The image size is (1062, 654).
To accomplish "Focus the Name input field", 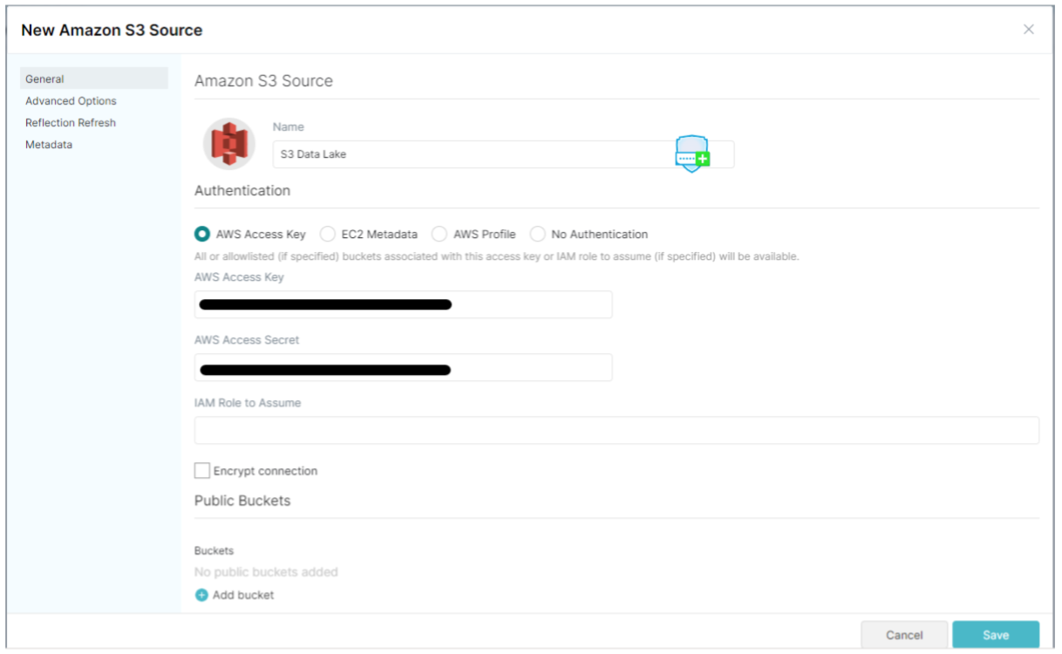I will click(504, 154).
